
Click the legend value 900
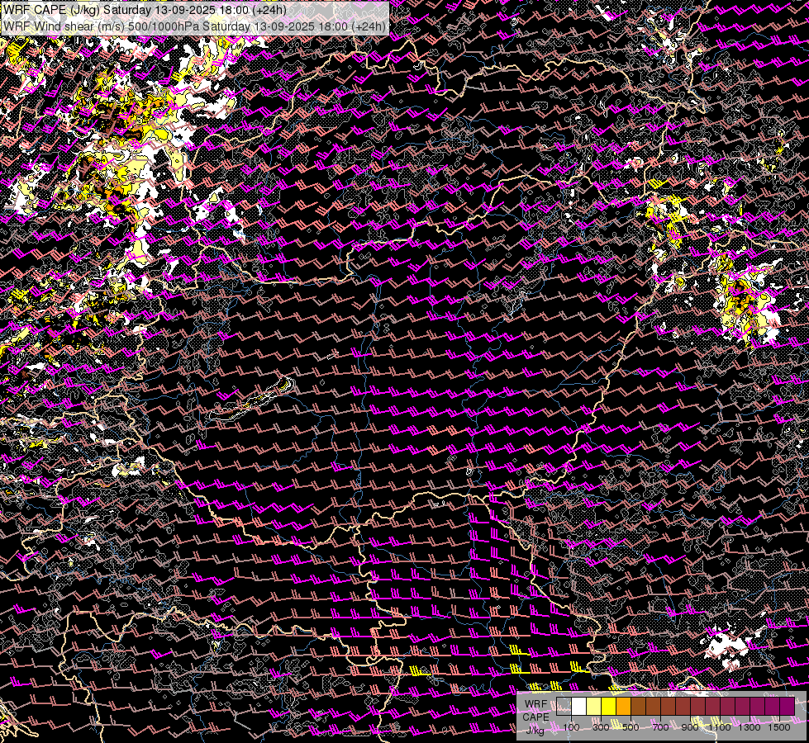point(690,727)
